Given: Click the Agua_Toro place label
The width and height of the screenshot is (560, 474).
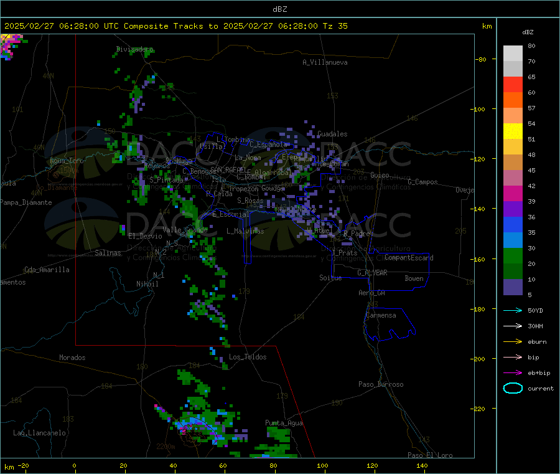Looking at the screenshot, I should pyautogui.click(x=67, y=161).
